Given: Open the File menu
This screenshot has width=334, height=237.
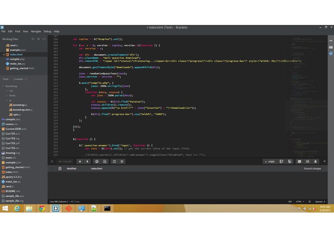Looking at the screenshot, I should pos(3,32).
